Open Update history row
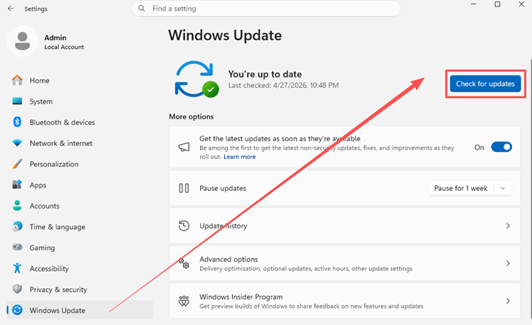This screenshot has width=532, height=325. point(345,226)
